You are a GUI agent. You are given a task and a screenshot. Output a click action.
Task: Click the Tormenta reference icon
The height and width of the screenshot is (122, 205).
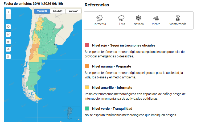(x=100, y=18)
